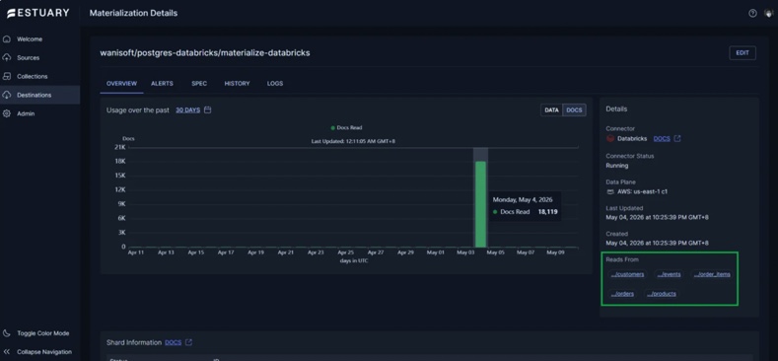Click the May 09 axis label
Screen dimensions: 778x361
tap(555, 253)
